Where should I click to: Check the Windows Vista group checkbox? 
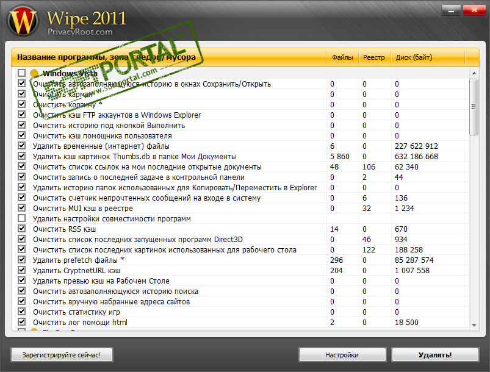pos(21,73)
